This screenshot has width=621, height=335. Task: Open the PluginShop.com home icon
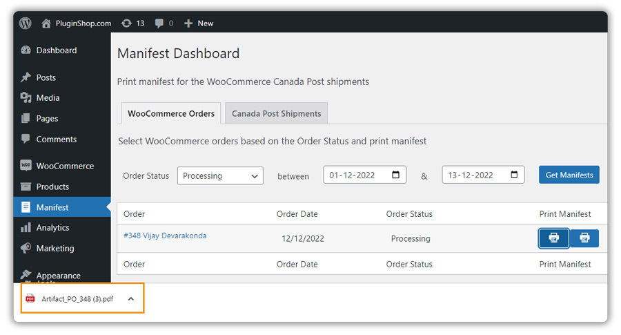pos(46,23)
